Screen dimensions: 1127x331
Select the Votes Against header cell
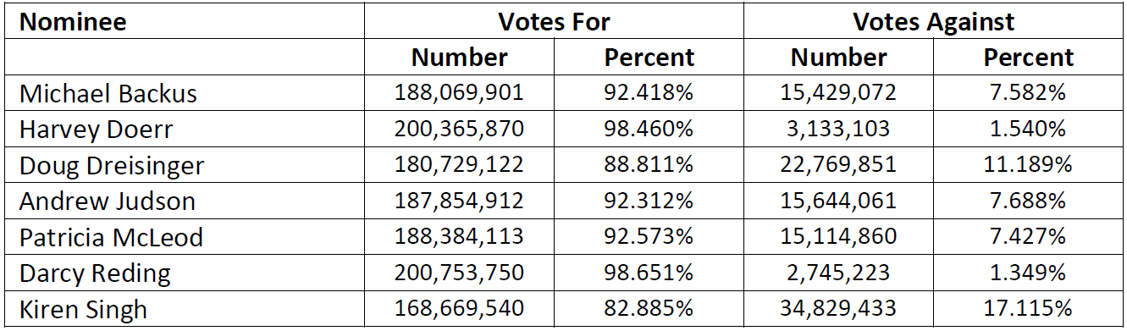tap(934, 22)
